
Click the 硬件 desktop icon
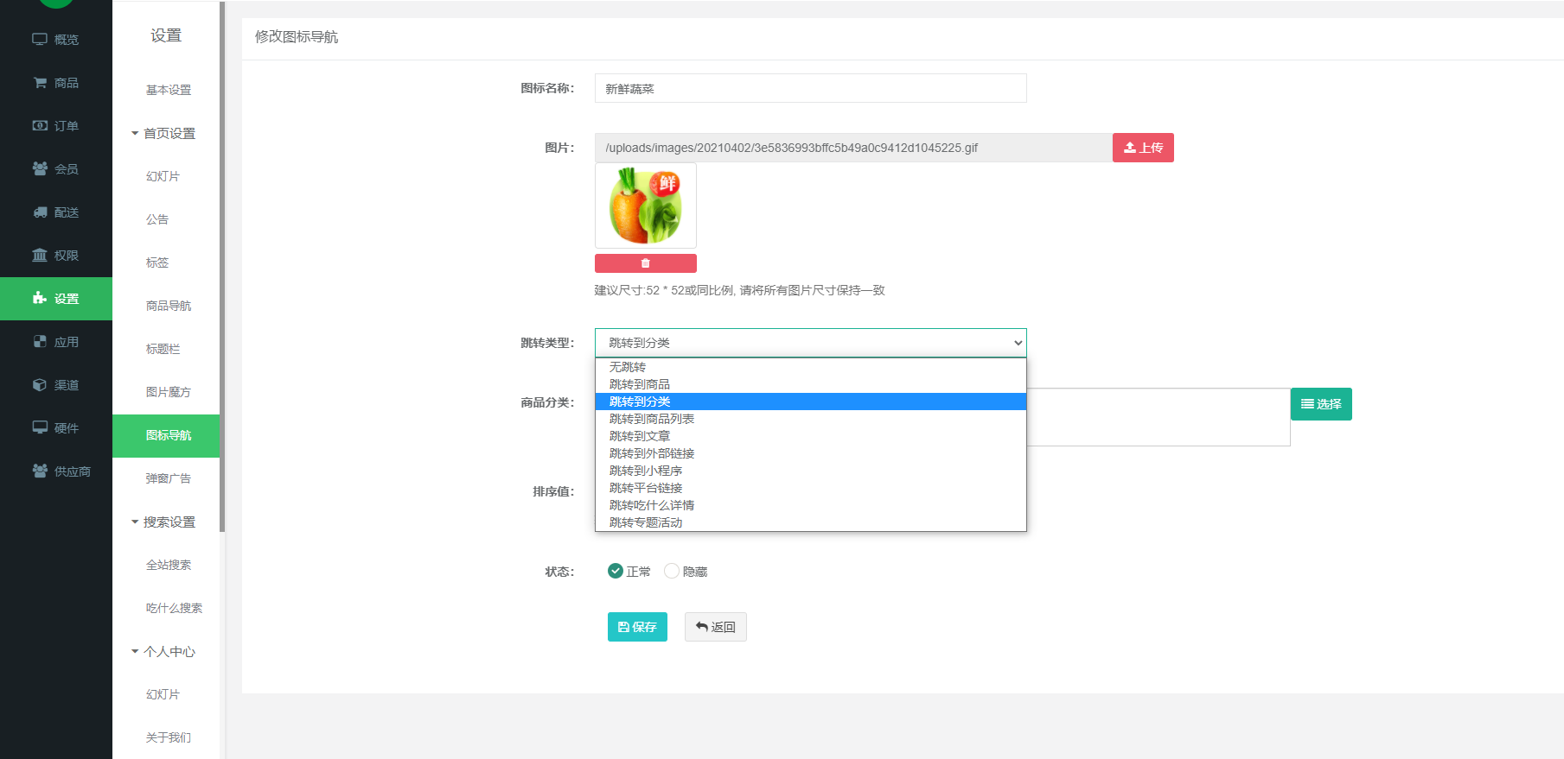(40, 427)
